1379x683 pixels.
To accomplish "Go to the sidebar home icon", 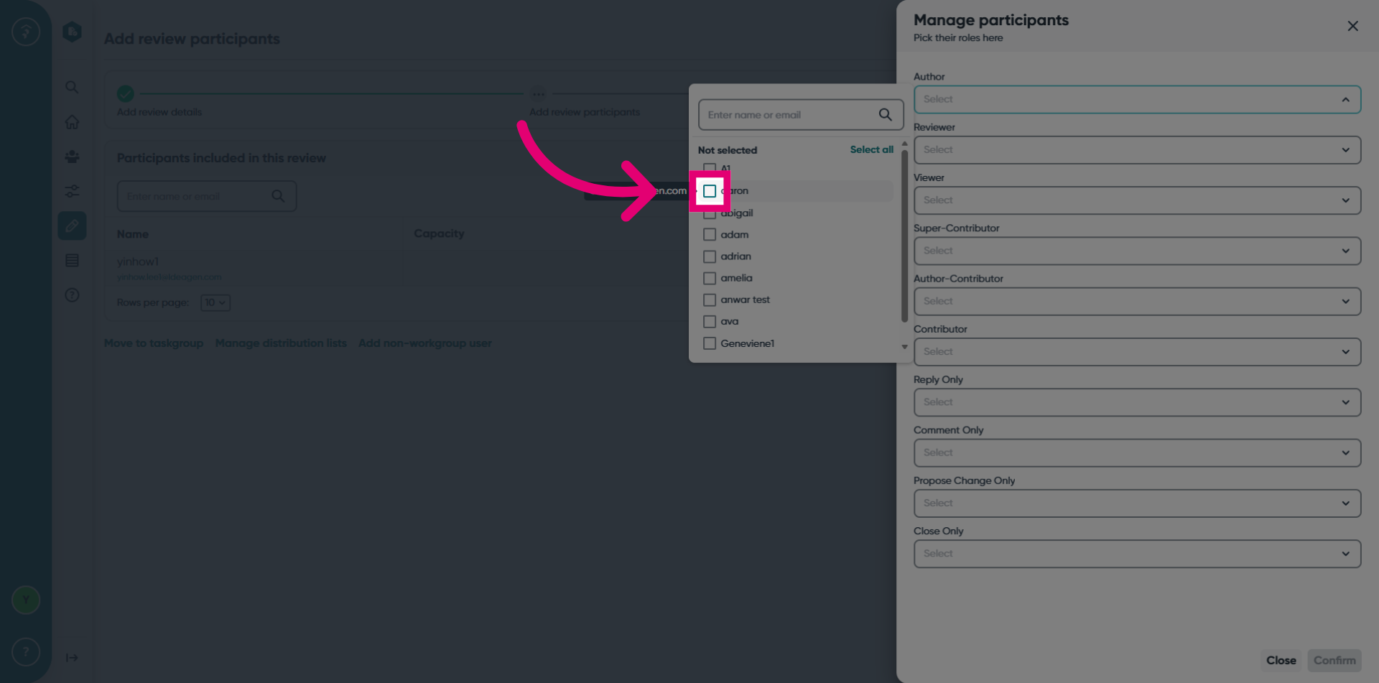I will pyautogui.click(x=72, y=122).
